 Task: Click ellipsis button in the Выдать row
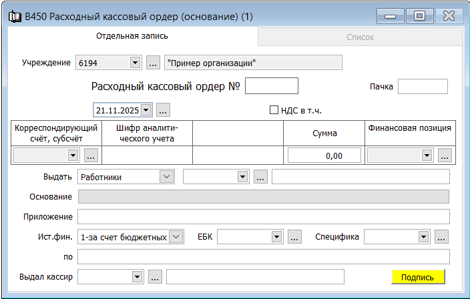[261, 177]
